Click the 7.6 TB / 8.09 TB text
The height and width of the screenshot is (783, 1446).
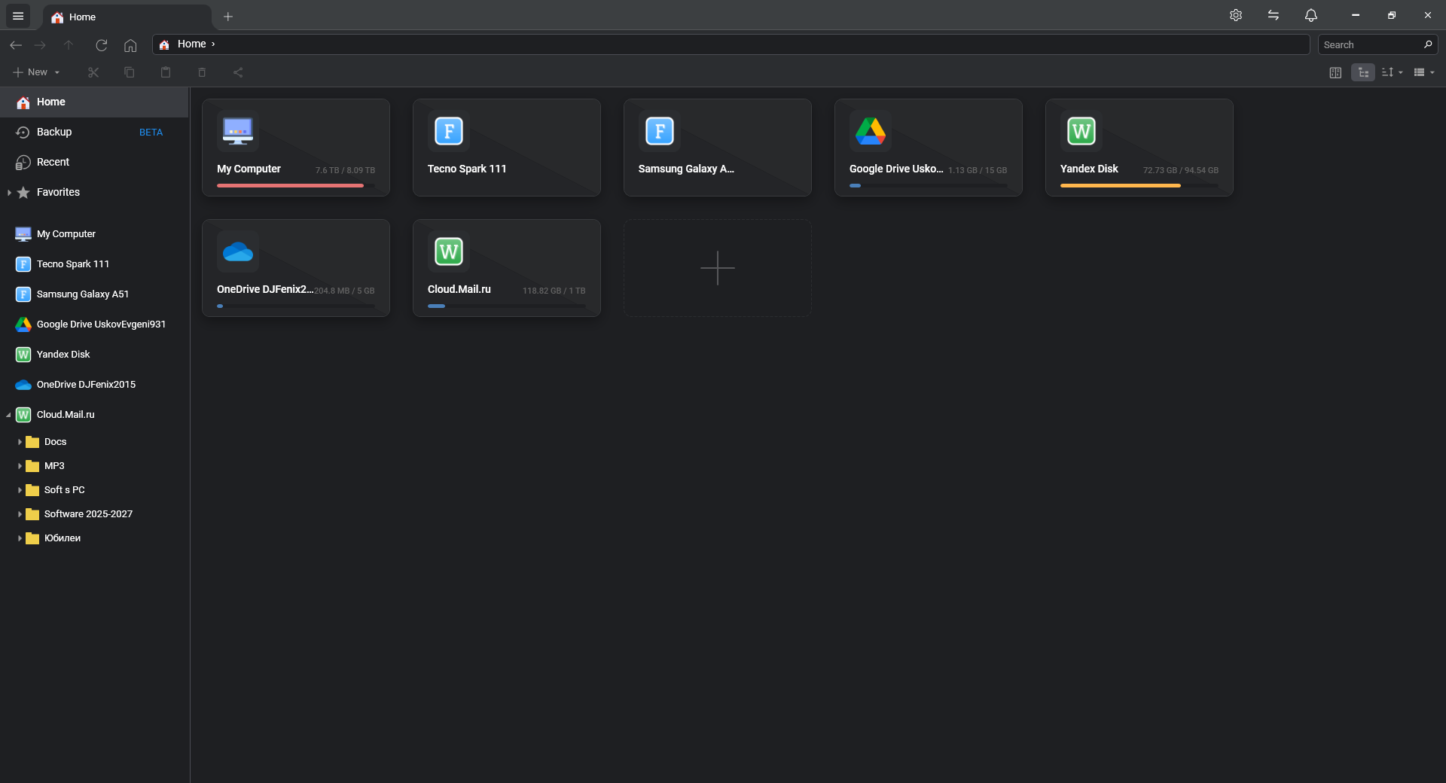(345, 170)
